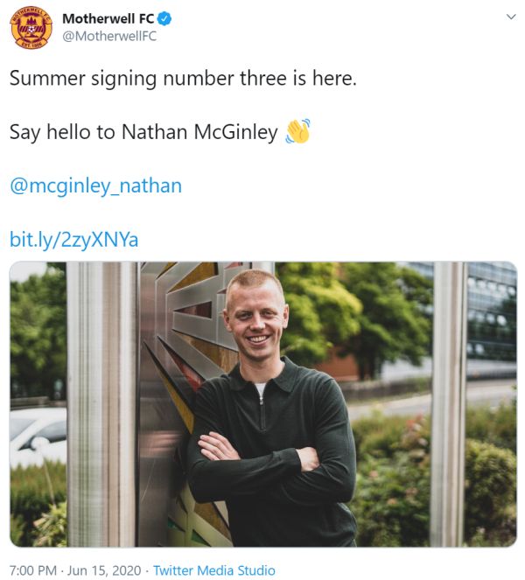Click the blue verified badge

tap(164, 18)
